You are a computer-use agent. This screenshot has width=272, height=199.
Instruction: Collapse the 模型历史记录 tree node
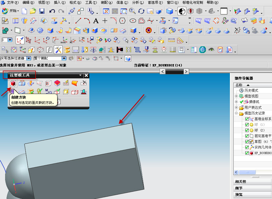point(236,113)
